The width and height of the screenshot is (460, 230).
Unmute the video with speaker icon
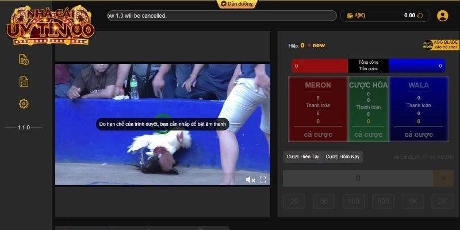(250, 180)
